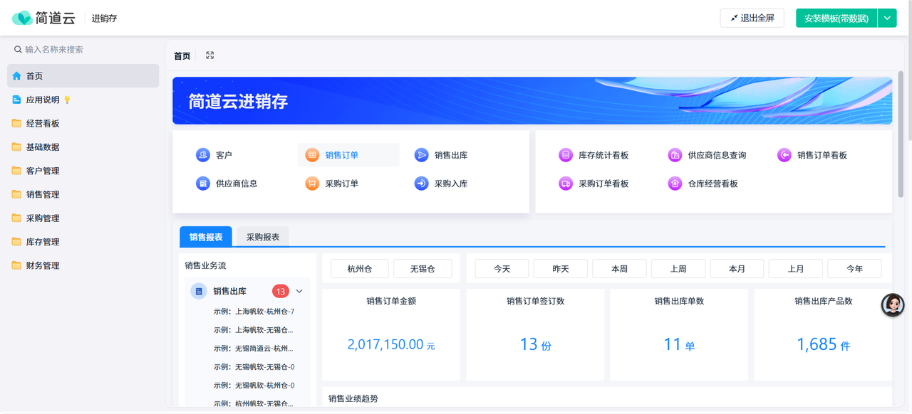Click the 仓库经营看板 icon

[x=675, y=184]
